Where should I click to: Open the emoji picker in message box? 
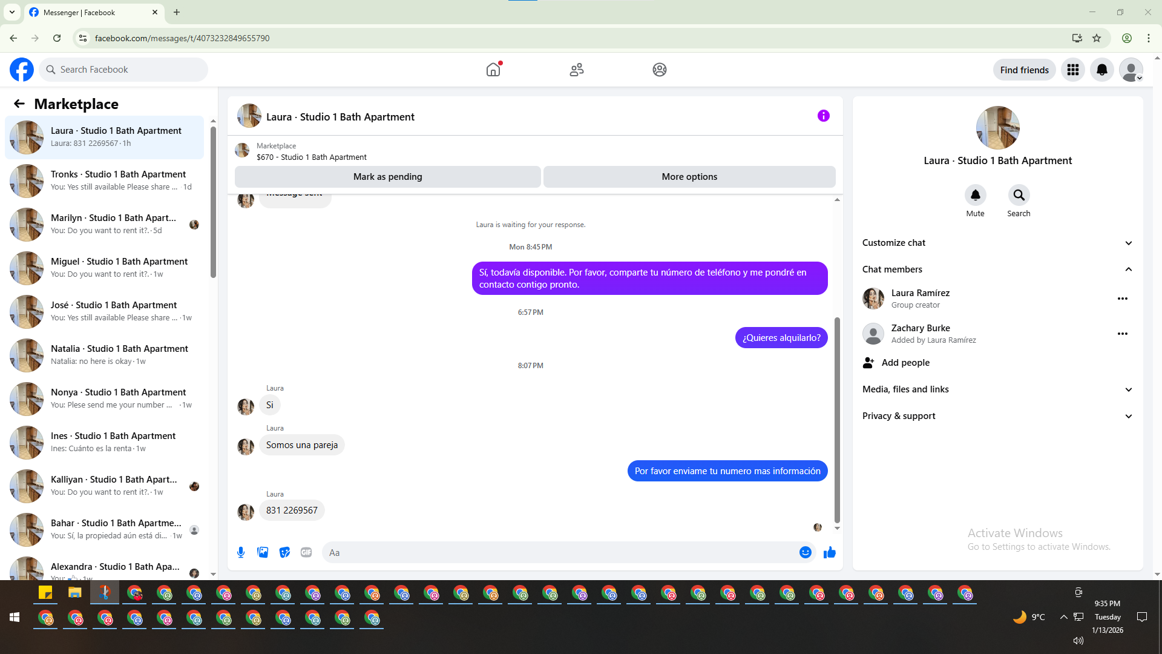805,552
